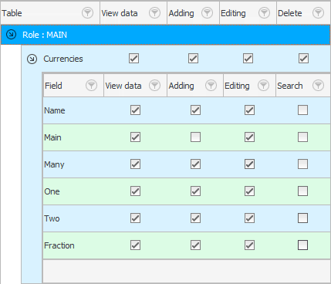331x284 pixels.
Task: Select the One field row label
Action: (x=52, y=191)
